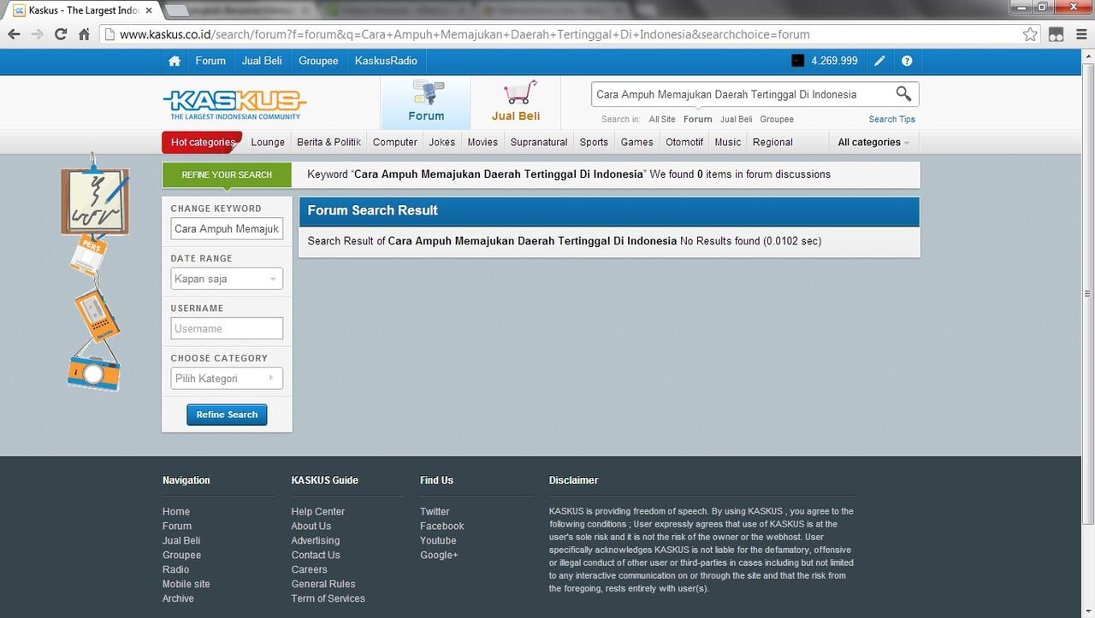The height and width of the screenshot is (618, 1095).
Task: Open Careers footer link
Action: (x=310, y=569)
